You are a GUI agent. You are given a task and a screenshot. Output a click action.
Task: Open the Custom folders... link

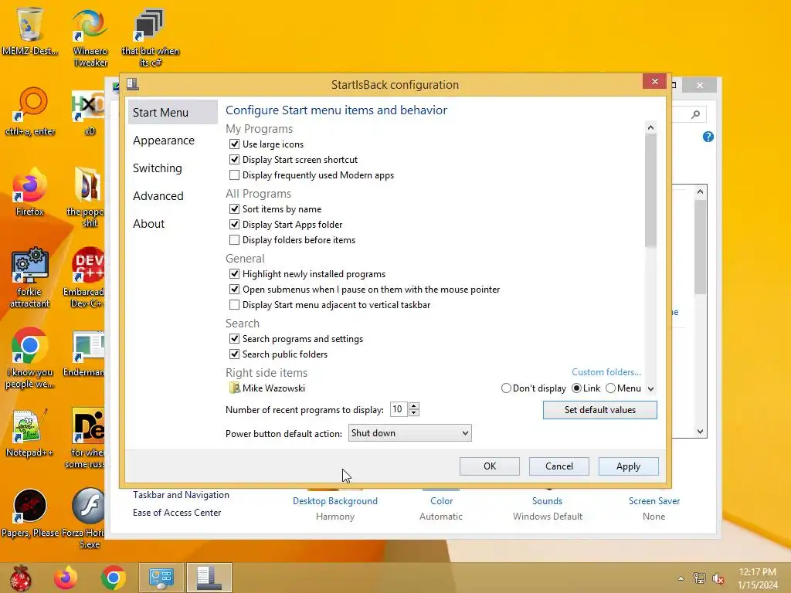click(x=606, y=372)
